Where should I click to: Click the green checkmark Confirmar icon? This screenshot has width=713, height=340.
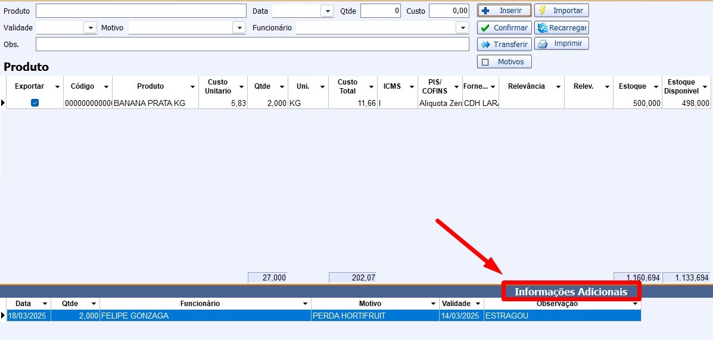point(485,28)
